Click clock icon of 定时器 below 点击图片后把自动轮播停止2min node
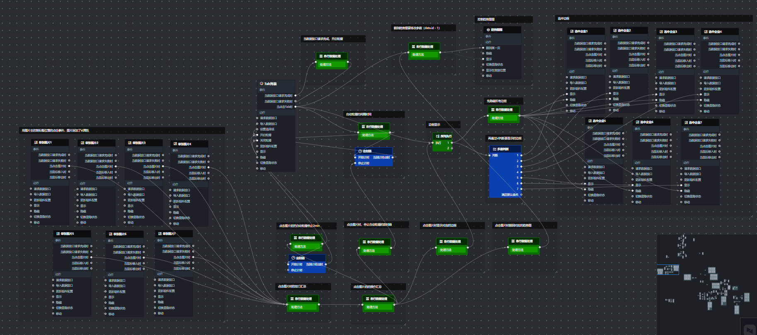 293,258
